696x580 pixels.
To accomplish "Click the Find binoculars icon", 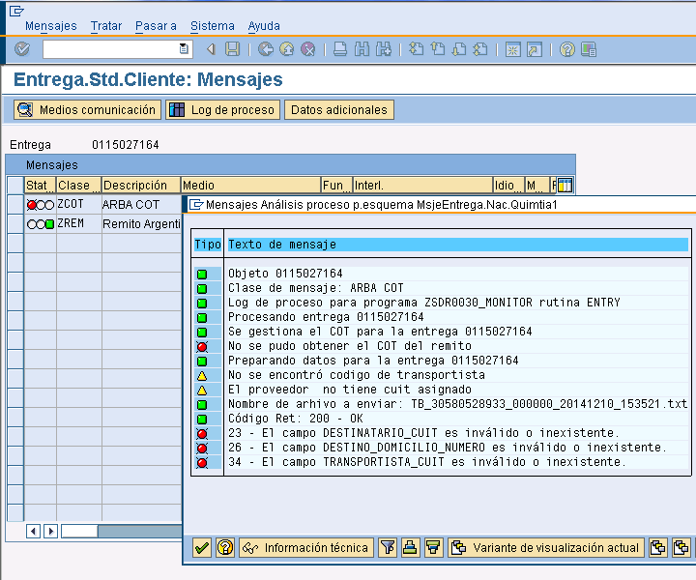I will (362, 48).
